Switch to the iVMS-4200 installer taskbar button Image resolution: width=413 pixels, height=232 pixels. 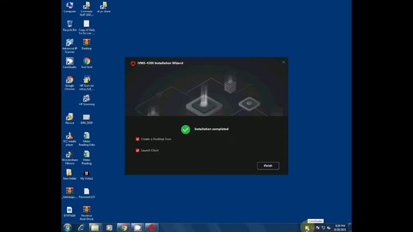(152, 227)
